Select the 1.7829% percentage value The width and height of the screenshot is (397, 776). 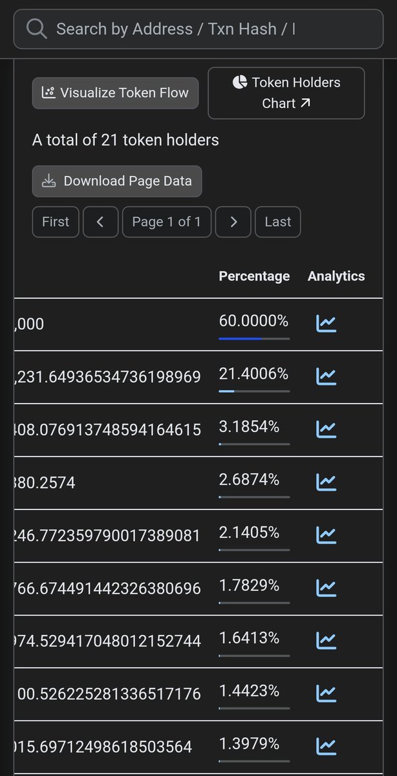point(249,586)
